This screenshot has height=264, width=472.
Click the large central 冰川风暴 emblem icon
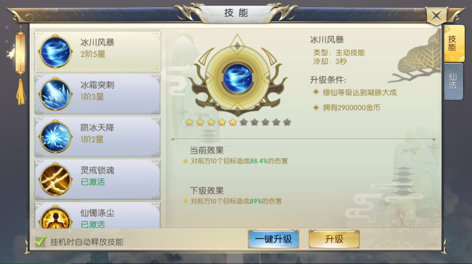[x=238, y=78]
